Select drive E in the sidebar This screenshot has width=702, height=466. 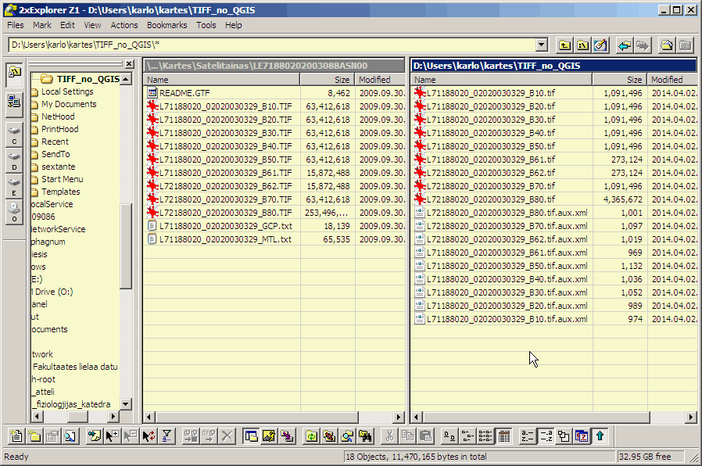[x=14, y=187]
